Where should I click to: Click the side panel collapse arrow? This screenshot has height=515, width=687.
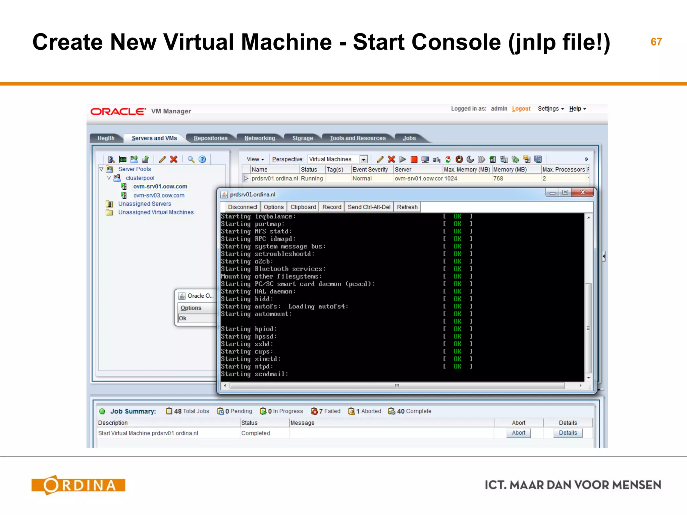point(604,256)
